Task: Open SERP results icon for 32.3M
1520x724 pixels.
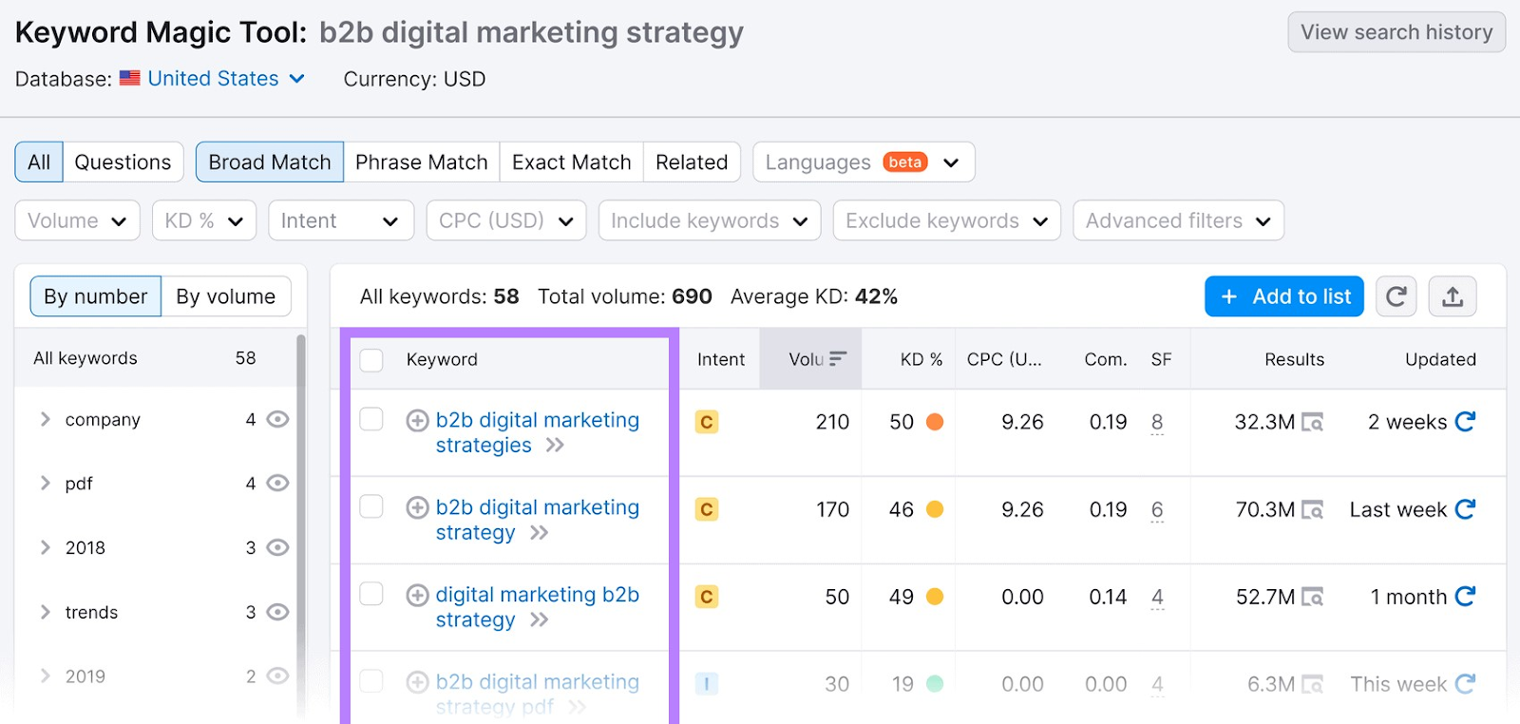Action: 1312,422
